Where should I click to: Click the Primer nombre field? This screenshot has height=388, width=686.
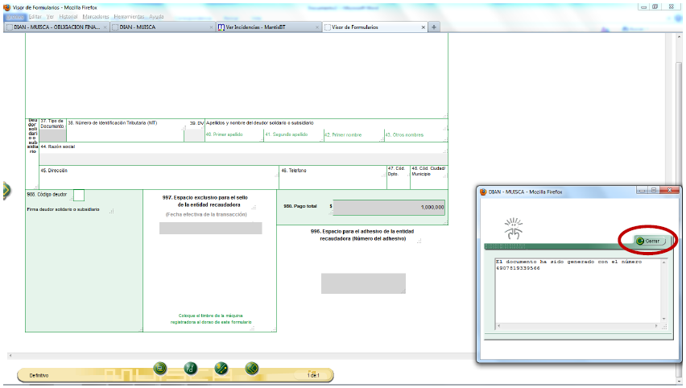354,135
